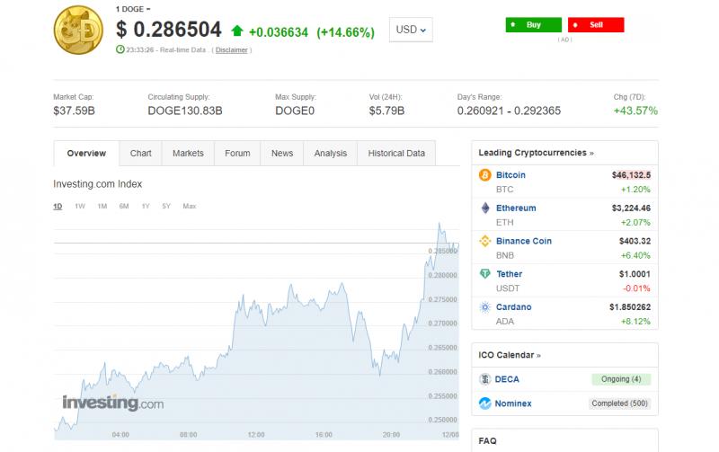Select the 1Y chart range
The image size is (719, 452).
pyautogui.click(x=146, y=207)
